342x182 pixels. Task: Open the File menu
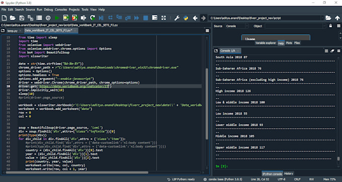tap(4, 10)
